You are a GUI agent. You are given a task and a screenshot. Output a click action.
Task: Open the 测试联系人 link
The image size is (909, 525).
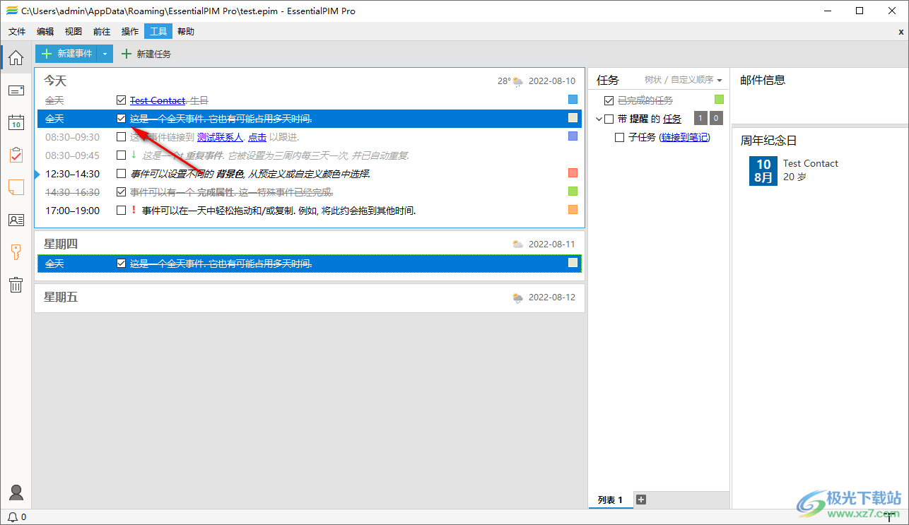pyautogui.click(x=220, y=136)
